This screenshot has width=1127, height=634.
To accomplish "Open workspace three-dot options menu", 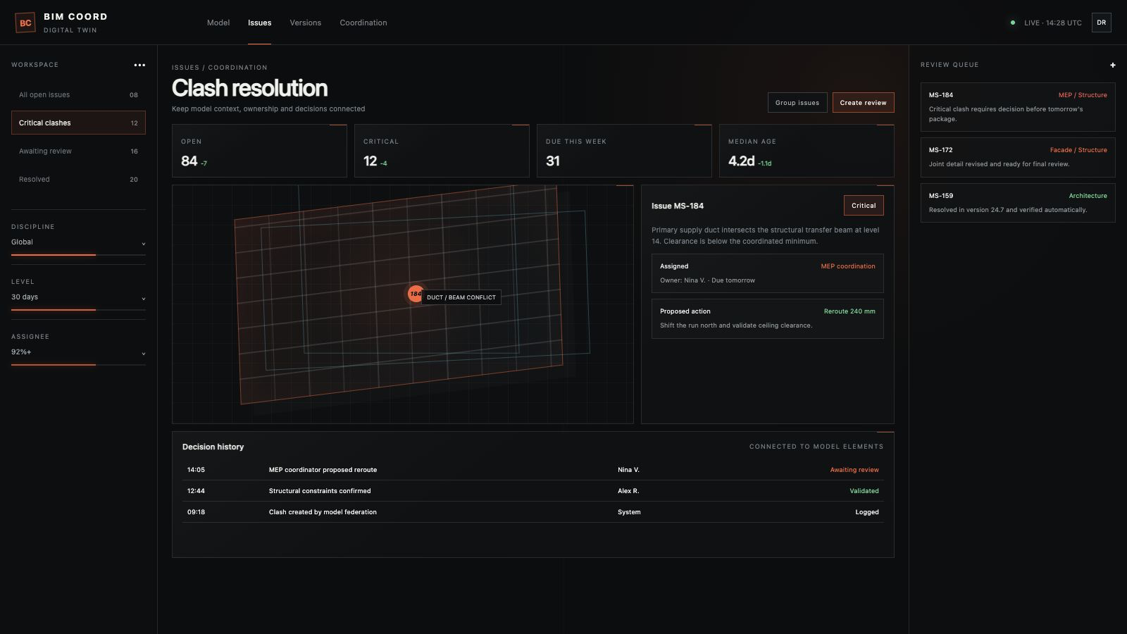I will (x=139, y=65).
